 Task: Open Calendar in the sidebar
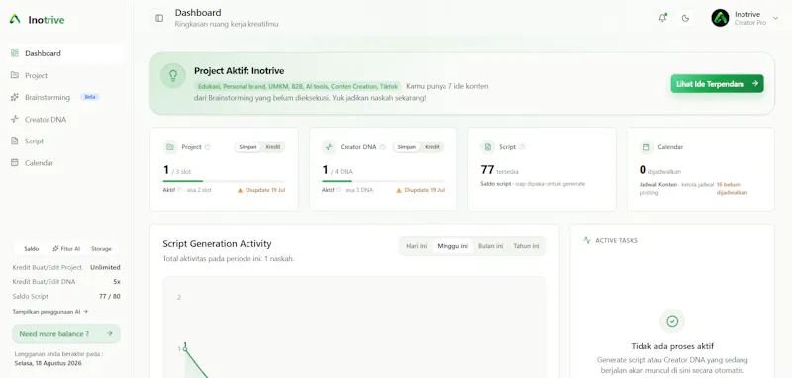pos(65,163)
